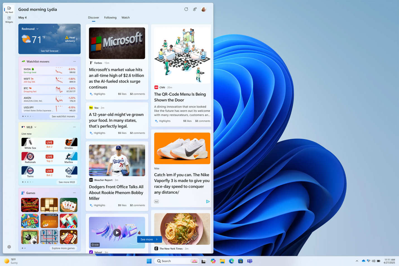Launch Copilot from the taskbar
This screenshot has width=399, height=266.
click(213, 261)
